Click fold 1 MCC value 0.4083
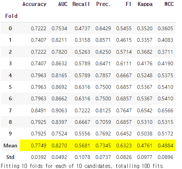 pyautogui.click(x=165, y=40)
